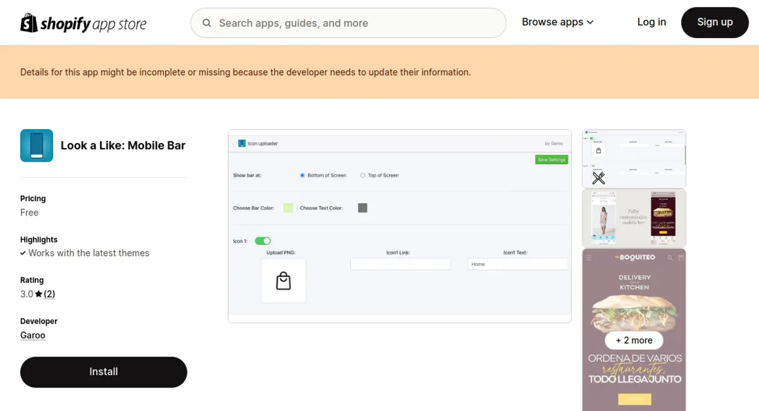
Task: Install the Look a Like app
Action: coord(104,372)
